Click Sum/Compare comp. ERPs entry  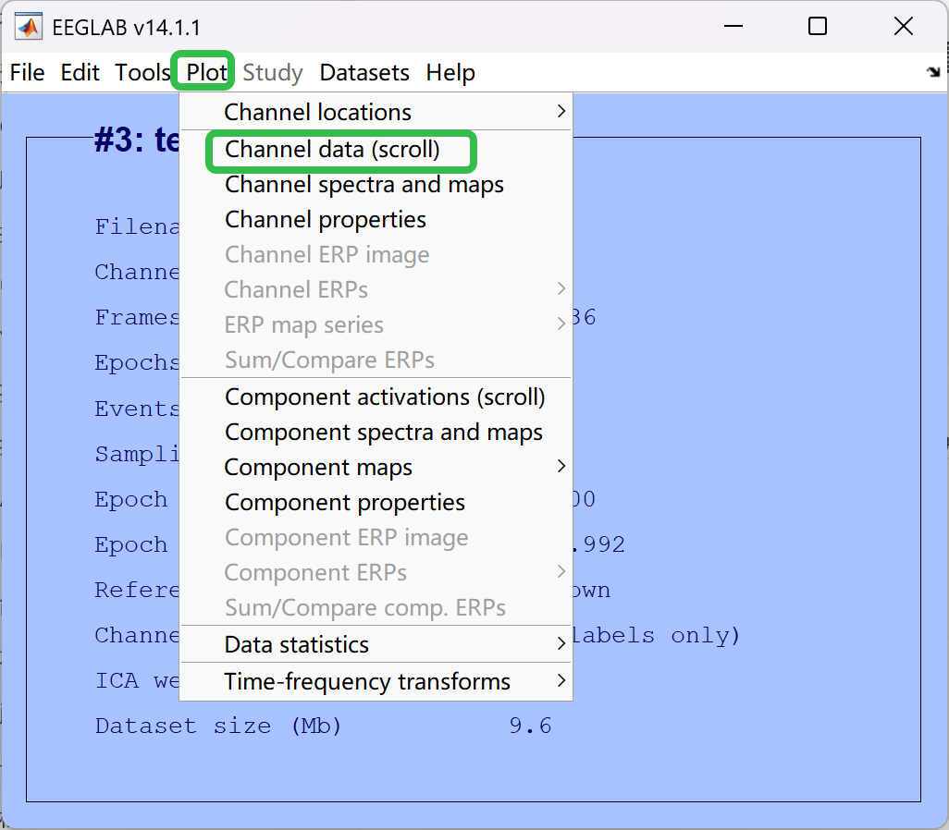tap(376, 608)
